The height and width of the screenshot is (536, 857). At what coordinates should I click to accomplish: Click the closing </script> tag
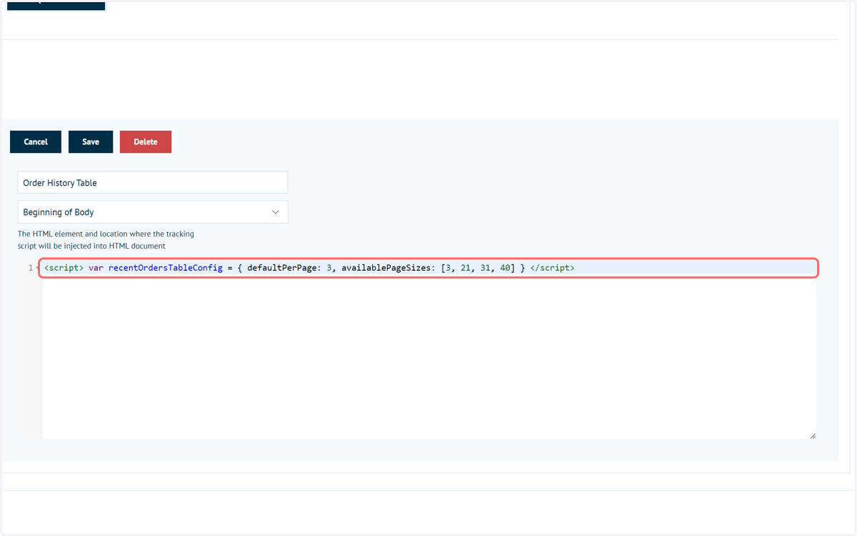(x=552, y=268)
